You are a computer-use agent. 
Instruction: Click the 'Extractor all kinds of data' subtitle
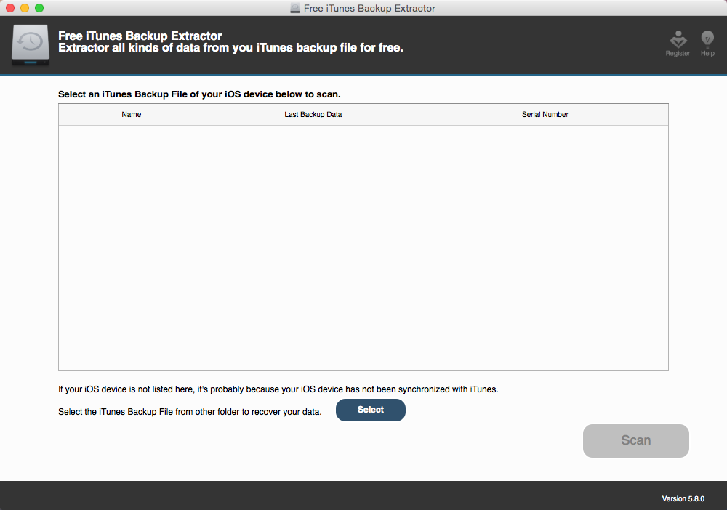coord(230,48)
